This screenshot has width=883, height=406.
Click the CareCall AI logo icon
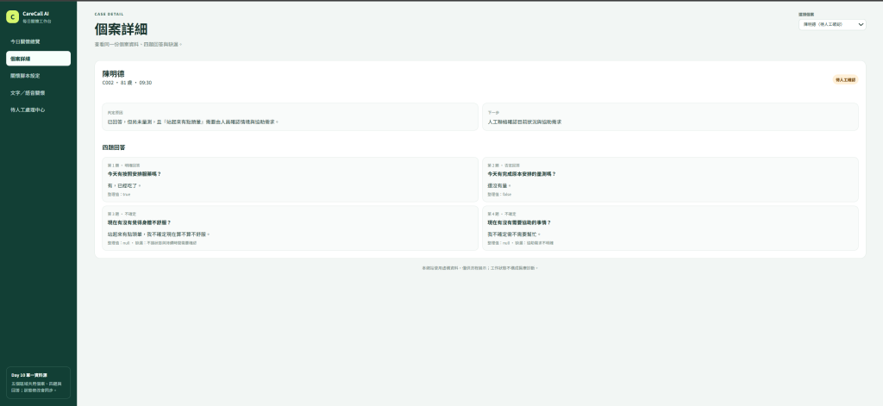click(x=12, y=17)
